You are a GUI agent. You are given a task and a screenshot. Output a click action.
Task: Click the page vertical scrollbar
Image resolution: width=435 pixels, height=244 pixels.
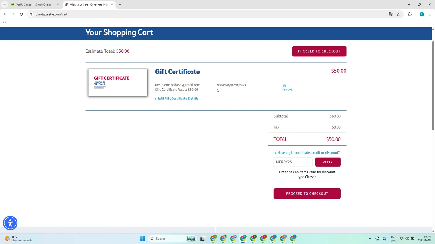tap(433, 85)
